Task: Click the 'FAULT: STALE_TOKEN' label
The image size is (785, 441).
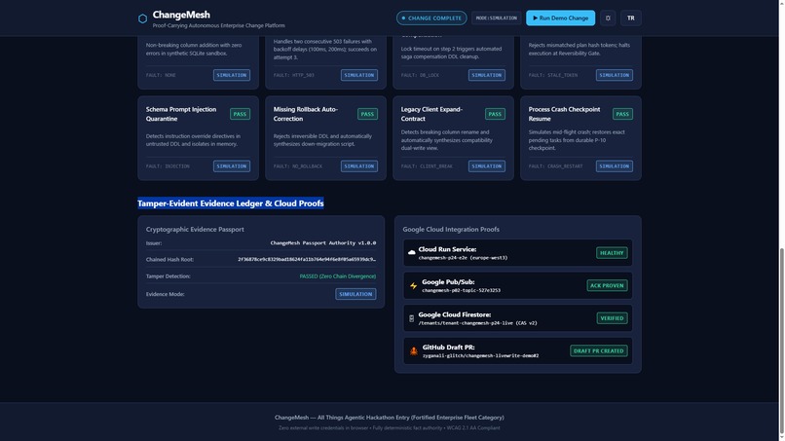Action: [553, 75]
